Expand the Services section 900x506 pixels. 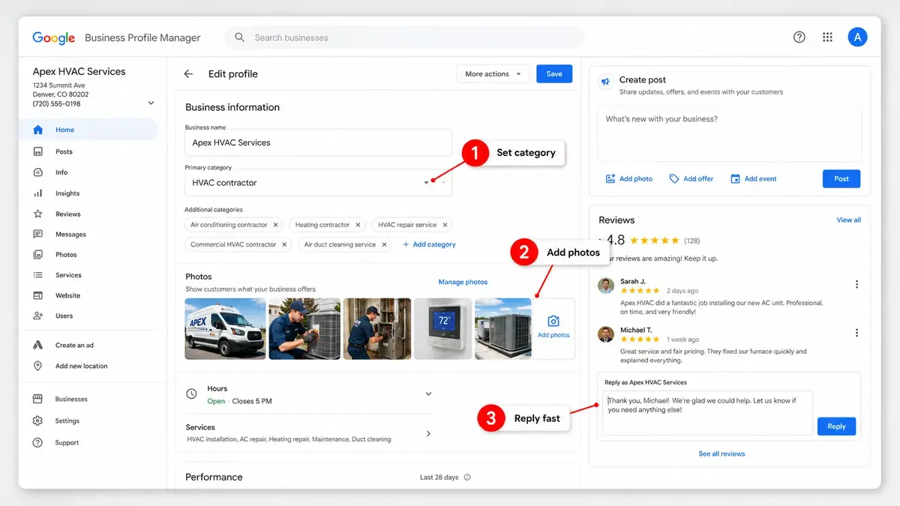pos(429,433)
